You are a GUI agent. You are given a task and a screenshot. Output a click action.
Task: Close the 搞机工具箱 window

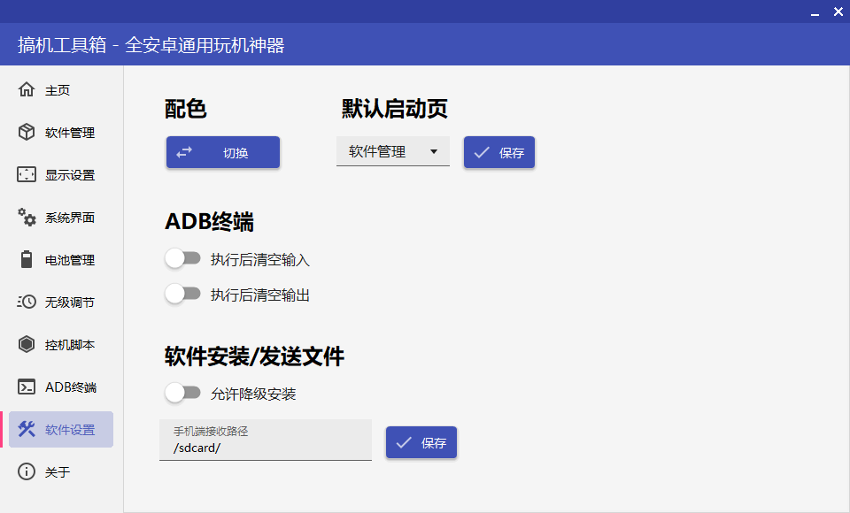pyautogui.click(x=838, y=11)
